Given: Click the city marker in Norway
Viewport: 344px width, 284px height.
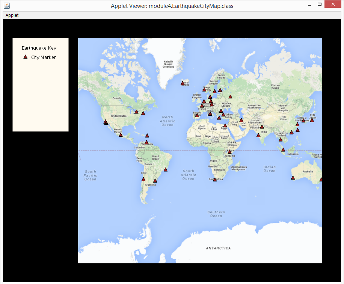Looking at the screenshot, I should pyautogui.click(x=204, y=90).
